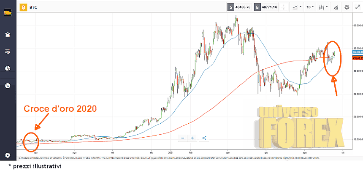The width and height of the screenshot is (363, 171).
Task: Open the drawing tools pencil icon
Action: click(x=336, y=7)
